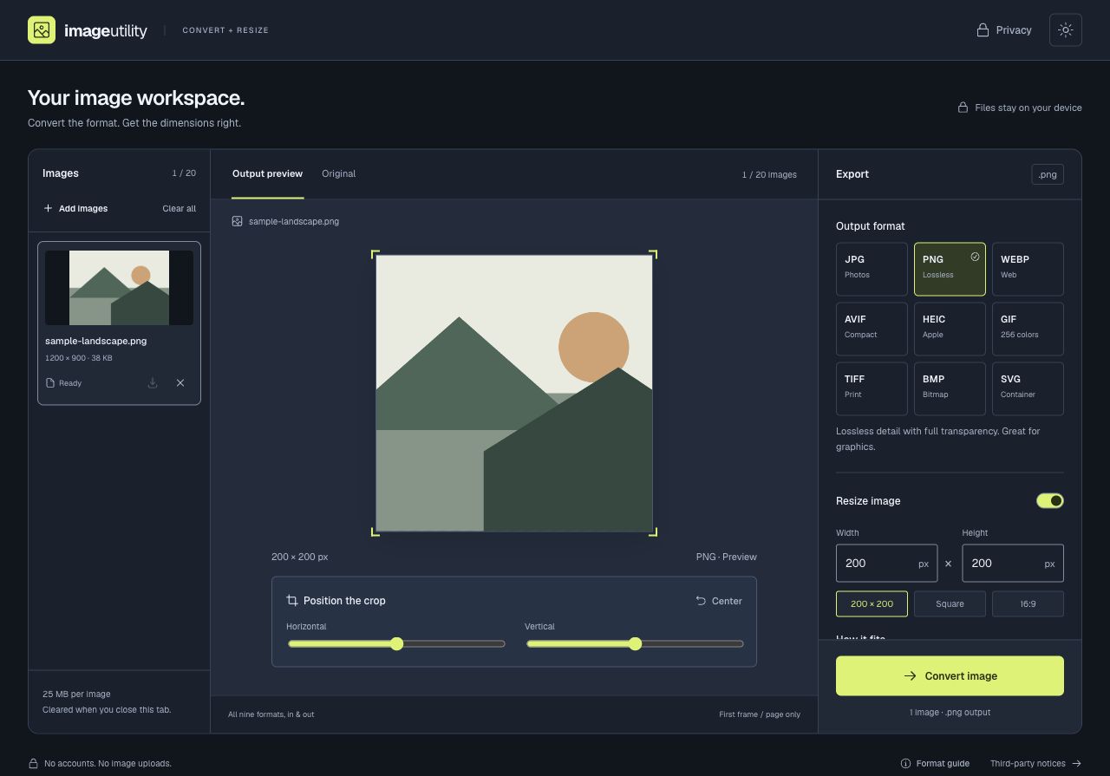Select GIF 256 colors format
This screenshot has width=1110, height=776.
point(1028,329)
